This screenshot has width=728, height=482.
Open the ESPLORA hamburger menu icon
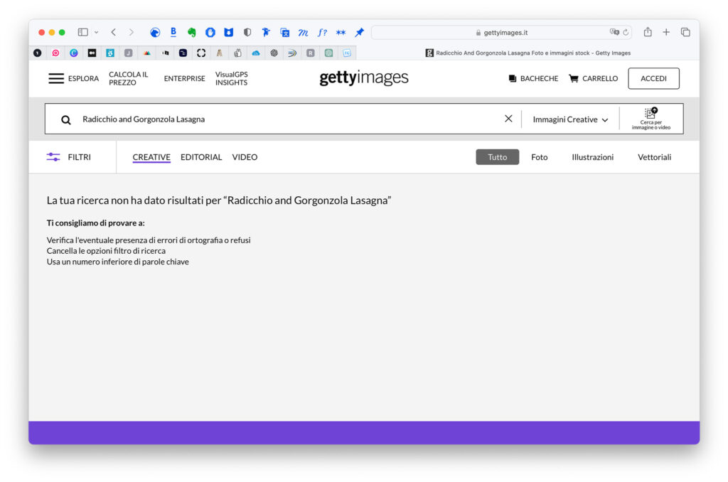tap(55, 78)
